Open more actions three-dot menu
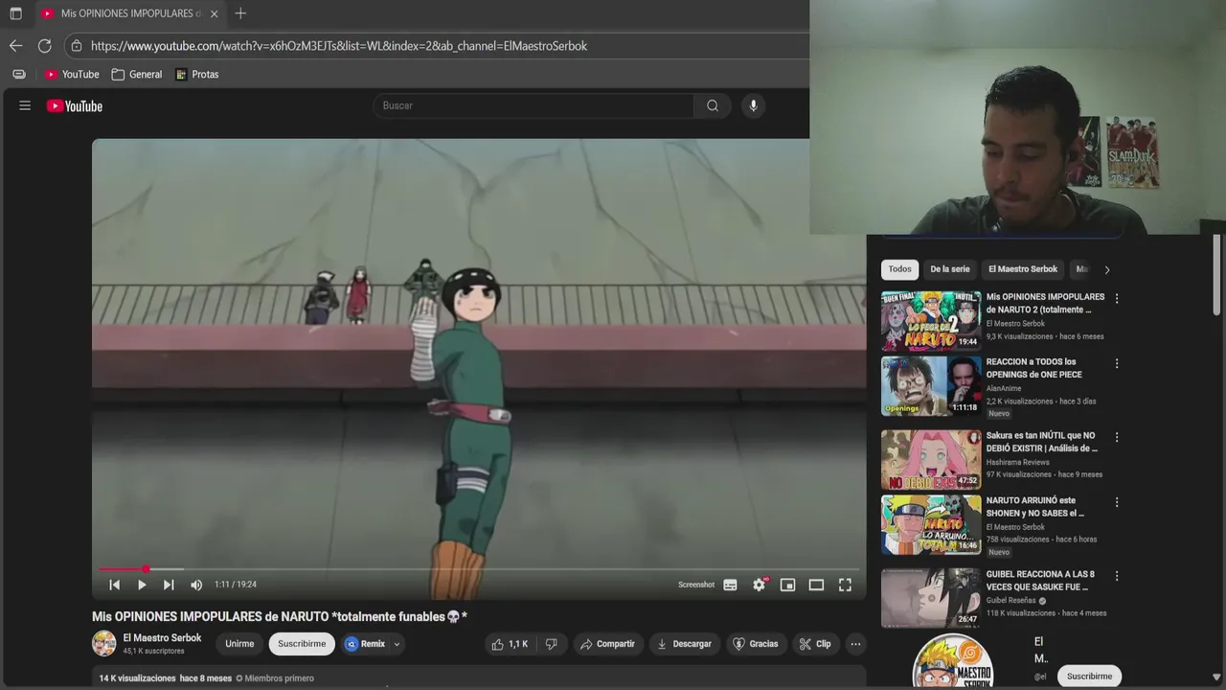 pyautogui.click(x=855, y=644)
